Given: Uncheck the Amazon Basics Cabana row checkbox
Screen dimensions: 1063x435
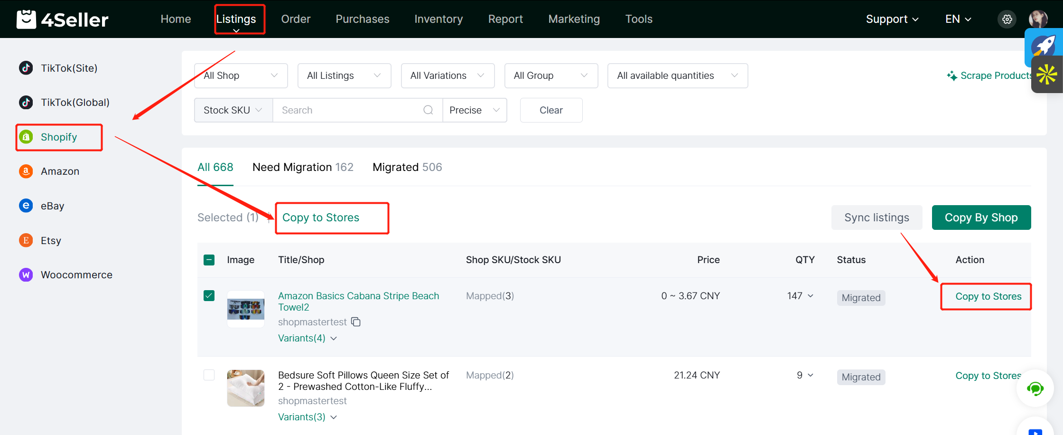Looking at the screenshot, I should (209, 295).
